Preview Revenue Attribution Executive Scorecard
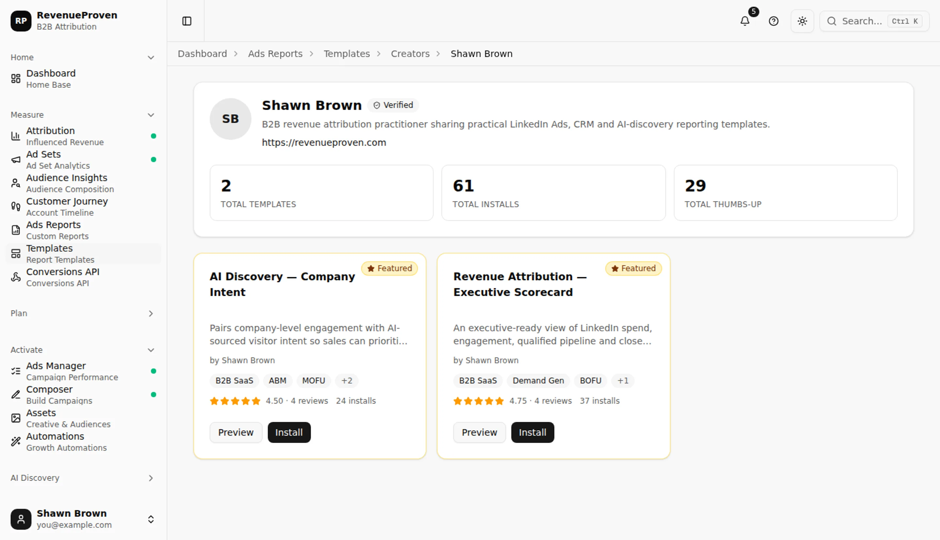 tap(479, 433)
